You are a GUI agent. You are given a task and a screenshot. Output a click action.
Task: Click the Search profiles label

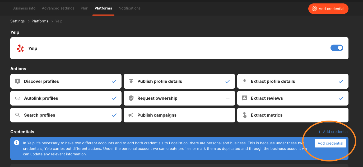pyautogui.click(x=40, y=115)
